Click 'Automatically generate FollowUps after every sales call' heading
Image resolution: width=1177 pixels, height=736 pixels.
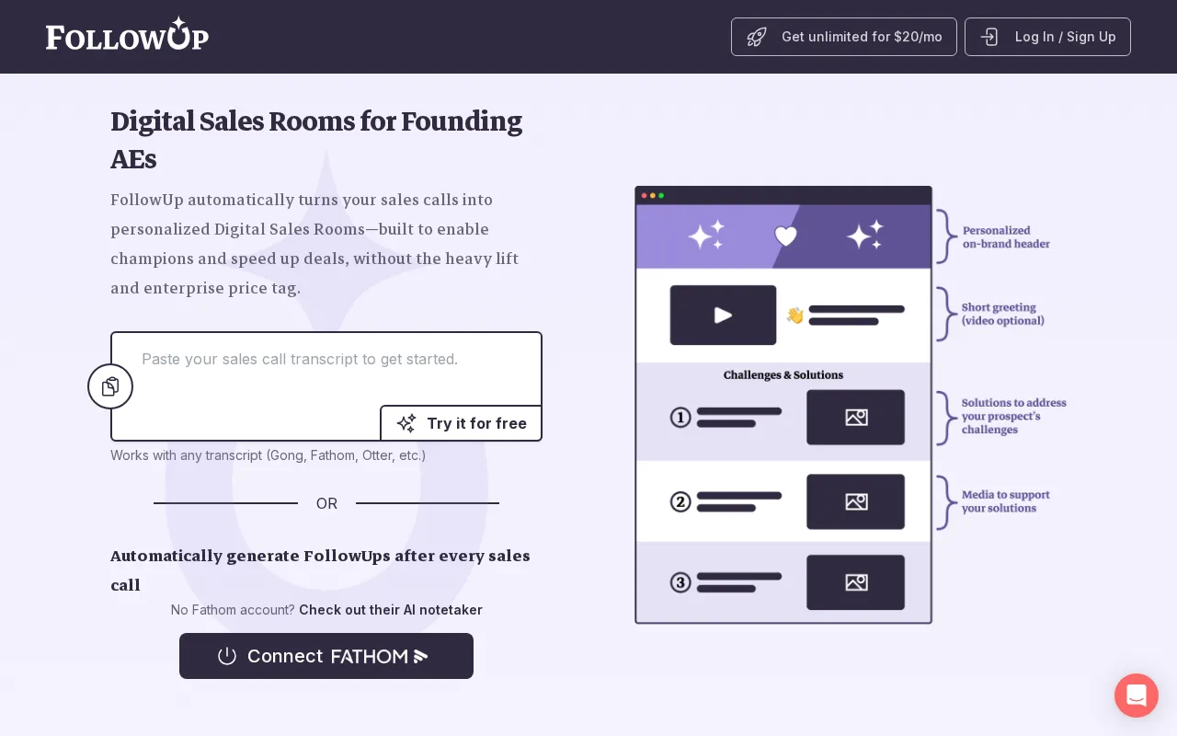320,570
